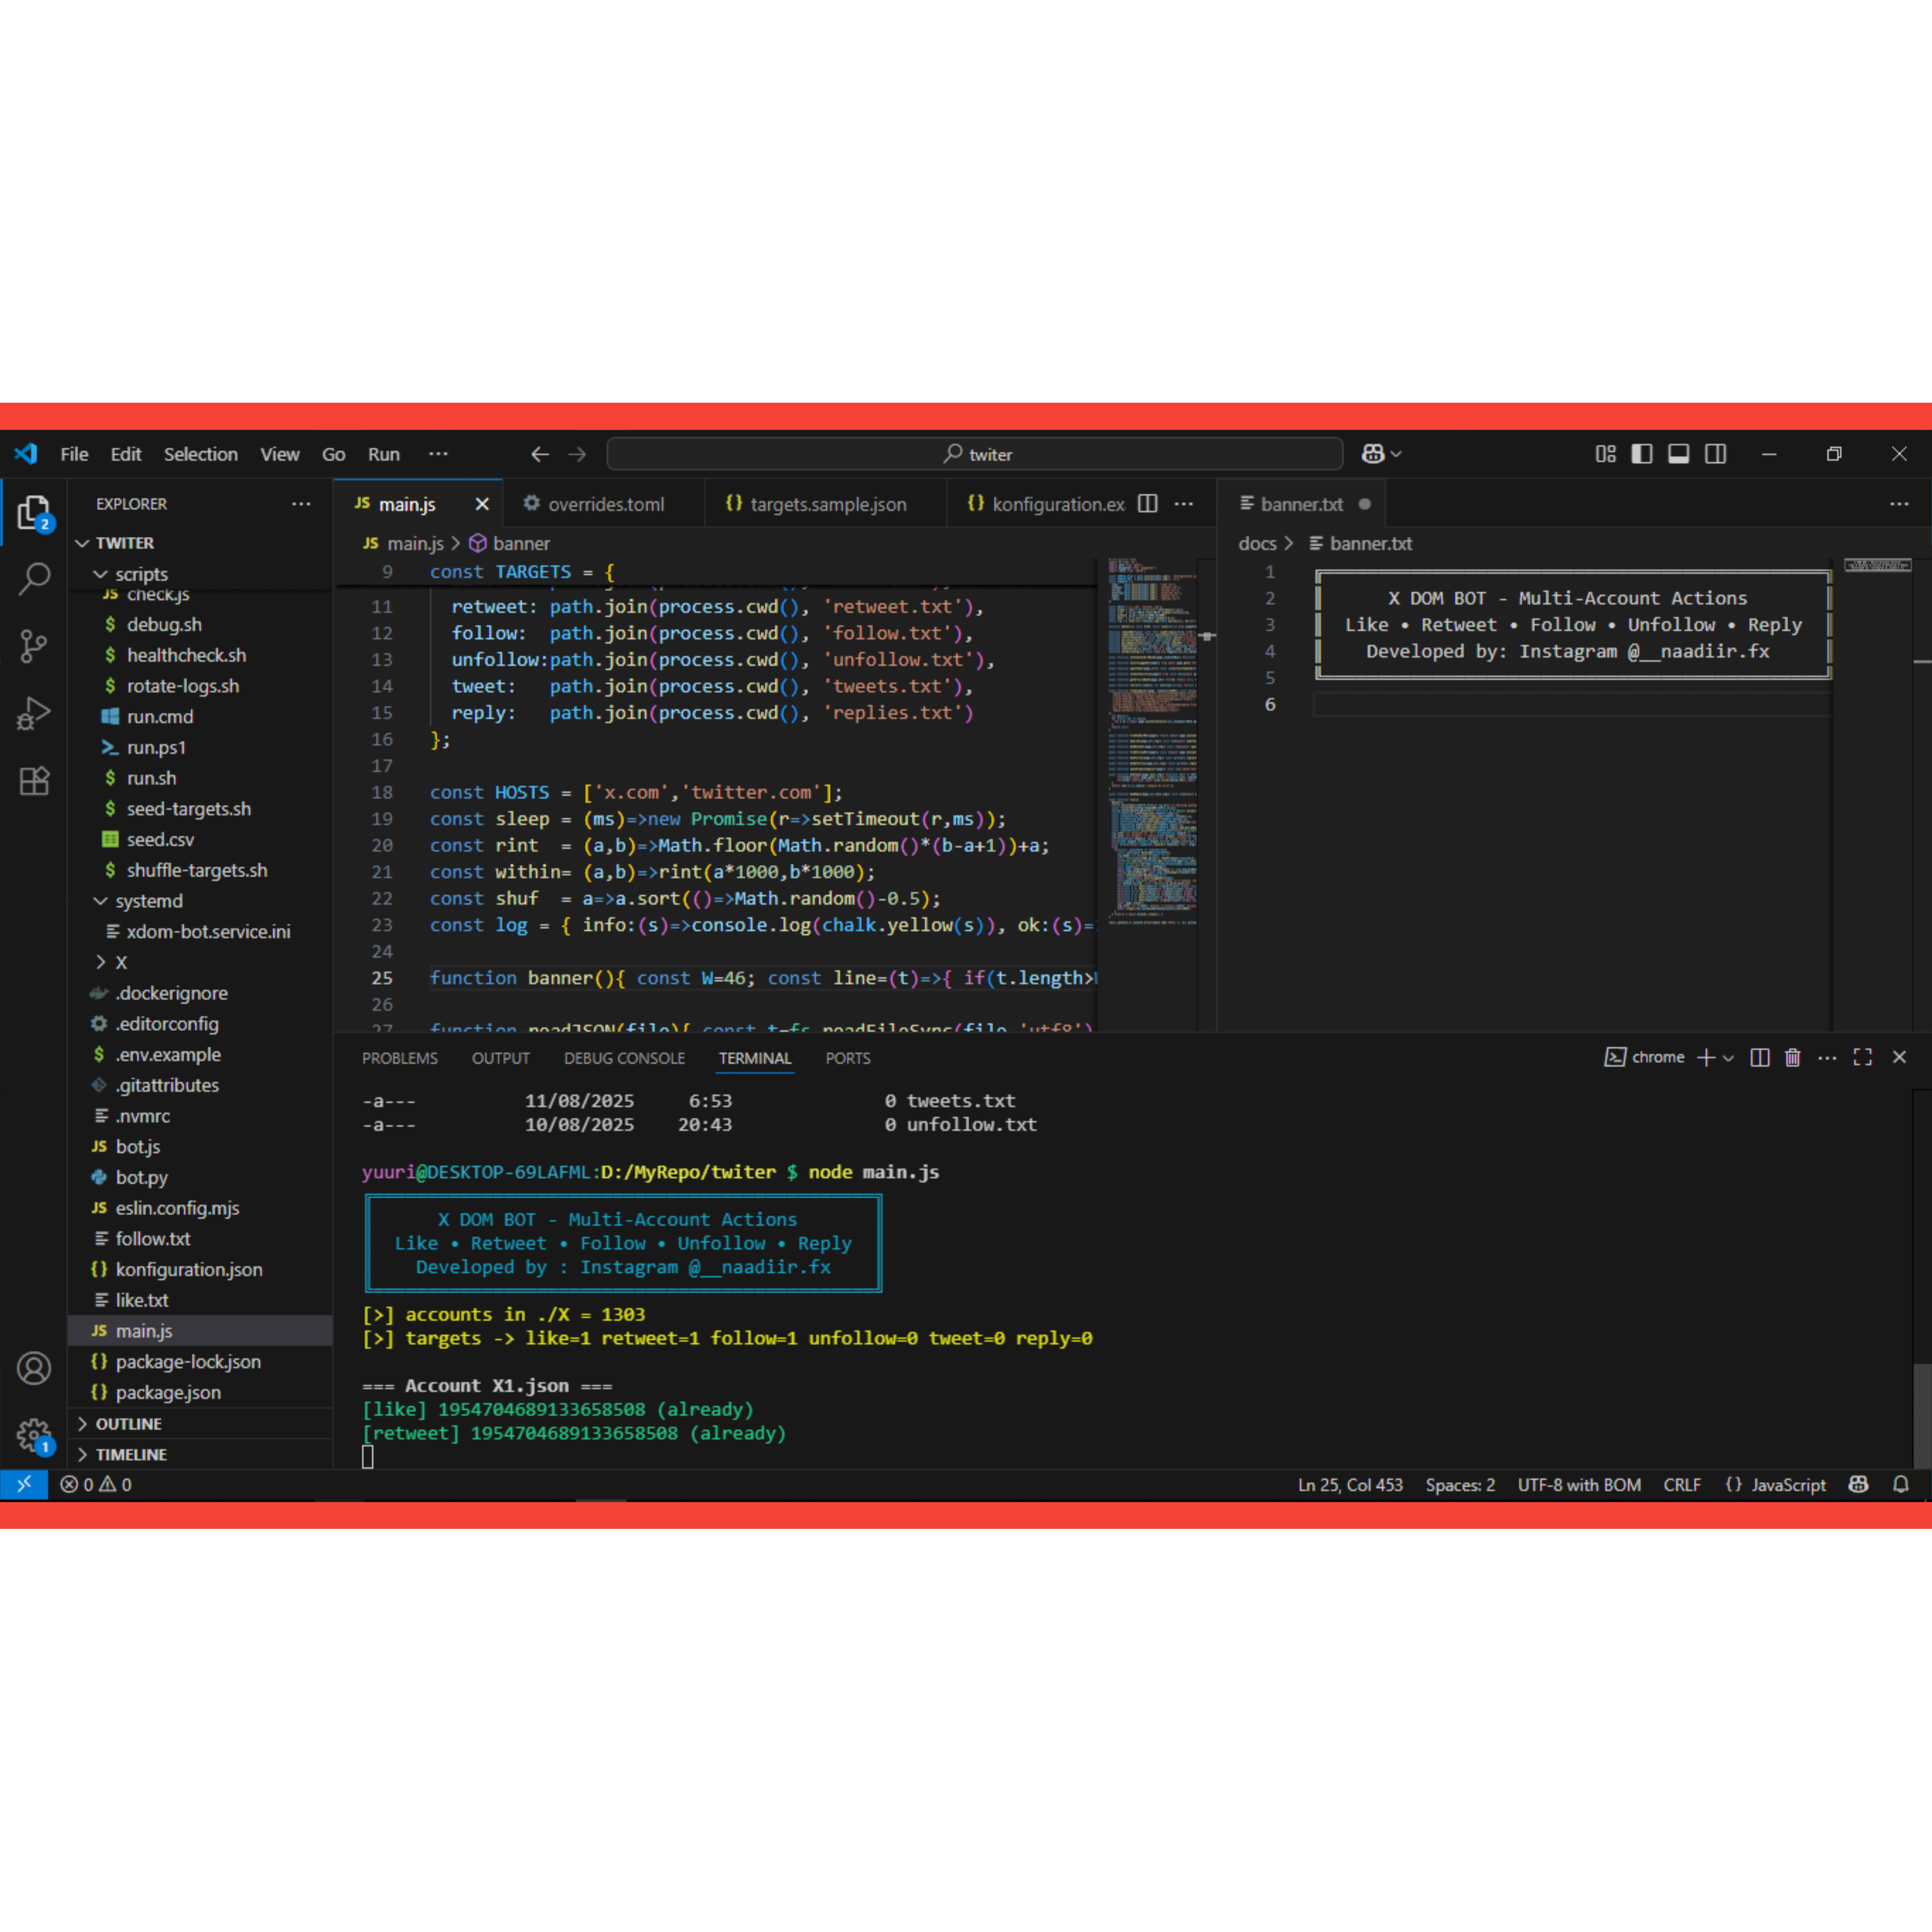1932x1932 pixels.
Task: Toggle the primary side bar
Action: coord(1642,454)
